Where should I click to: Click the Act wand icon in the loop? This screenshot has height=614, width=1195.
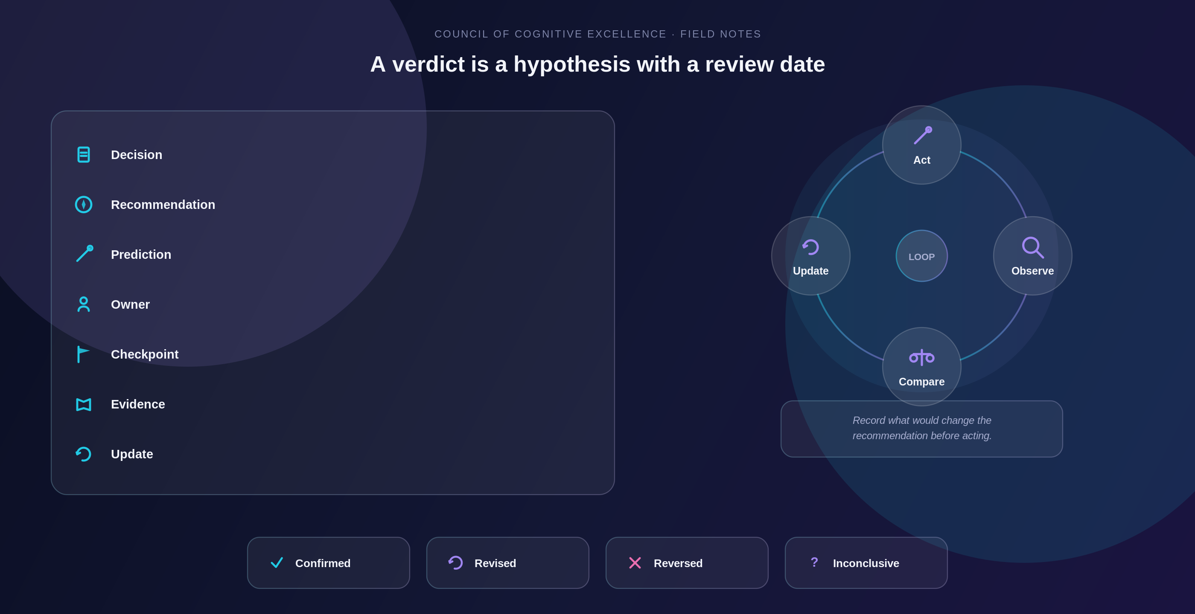click(923, 135)
